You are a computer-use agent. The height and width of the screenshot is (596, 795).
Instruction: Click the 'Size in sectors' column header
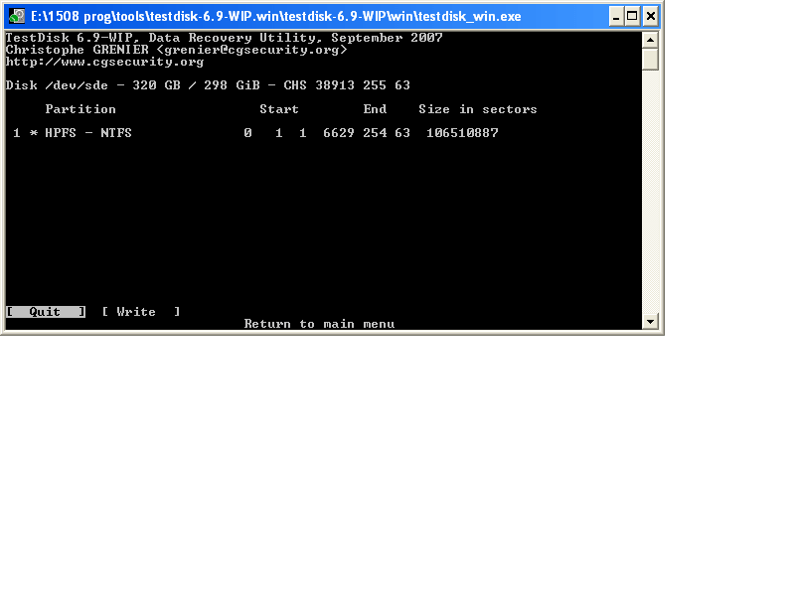click(x=478, y=109)
